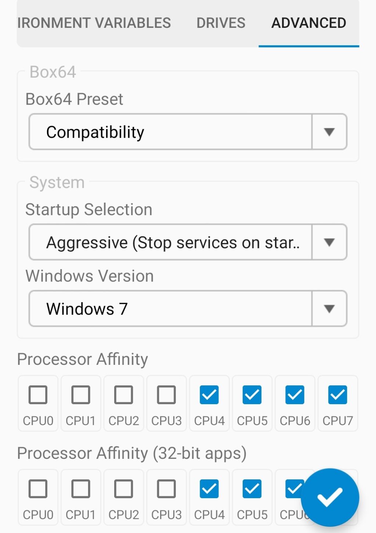Select the Advanced tab
This screenshot has height=533, width=376.
point(308,23)
